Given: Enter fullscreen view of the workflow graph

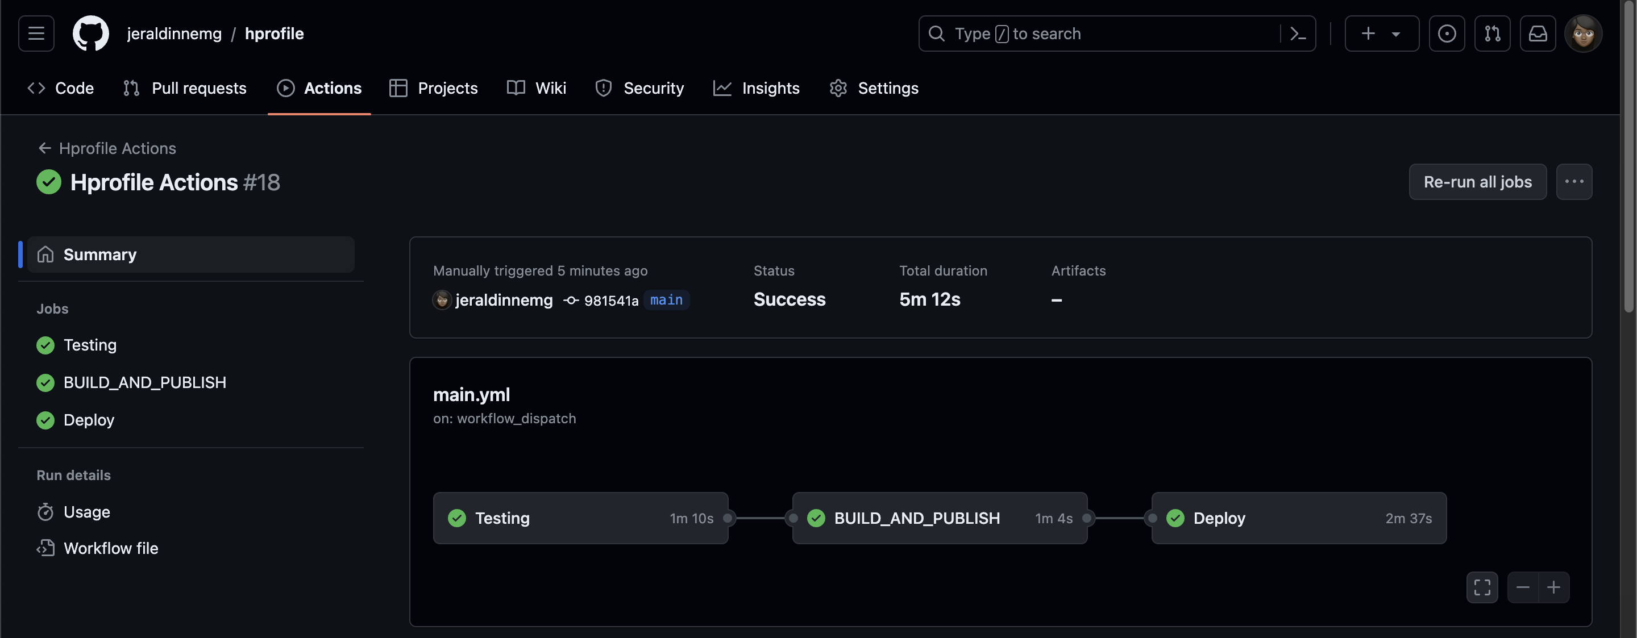Looking at the screenshot, I should (1481, 587).
